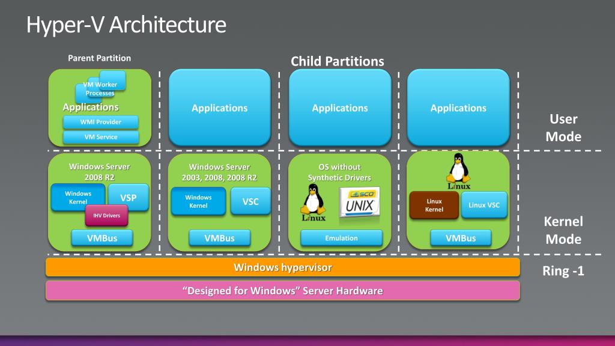The width and height of the screenshot is (615, 346).
Task: Select the Windows Kernel box next to VSP
Action: (x=78, y=197)
